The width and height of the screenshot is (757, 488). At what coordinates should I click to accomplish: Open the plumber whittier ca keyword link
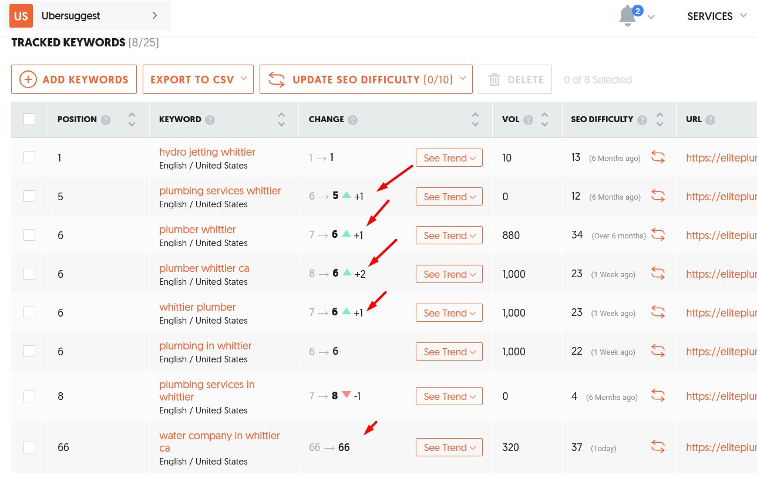pos(204,268)
